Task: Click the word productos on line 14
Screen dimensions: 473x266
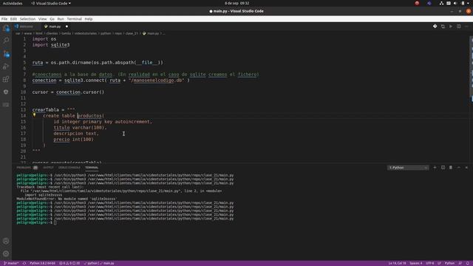Action: pos(89,115)
